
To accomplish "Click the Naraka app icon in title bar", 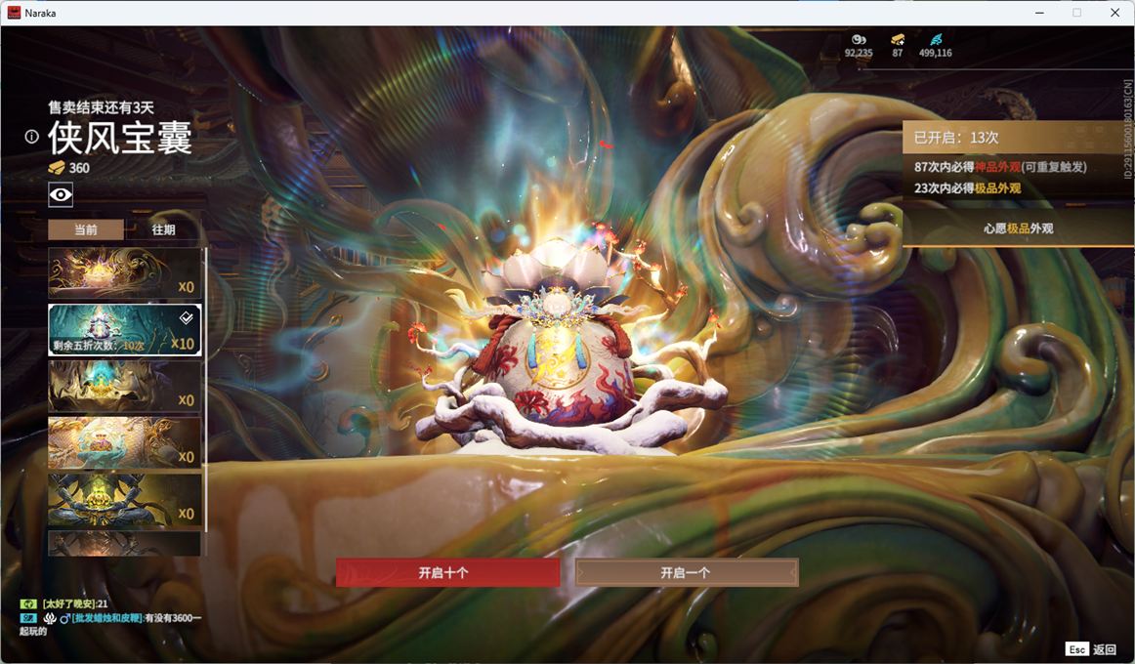I will 14,13.
